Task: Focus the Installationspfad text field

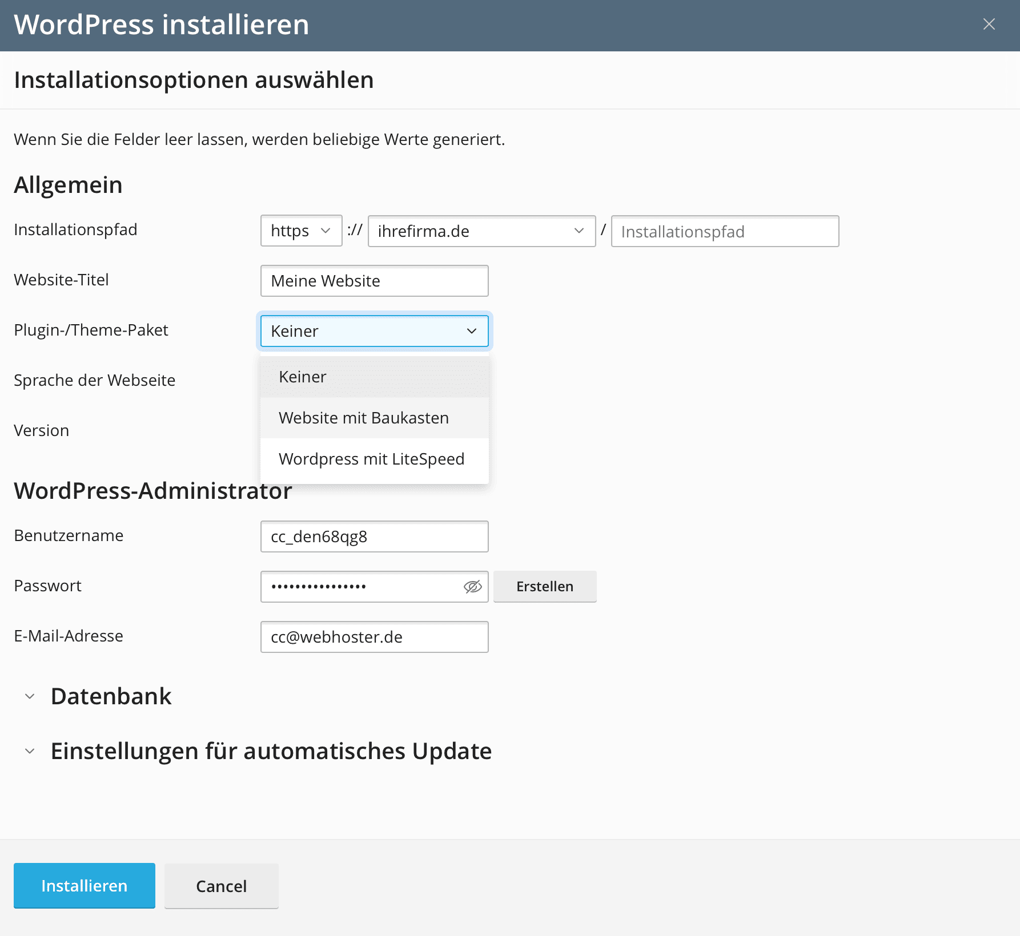Action: tap(724, 231)
